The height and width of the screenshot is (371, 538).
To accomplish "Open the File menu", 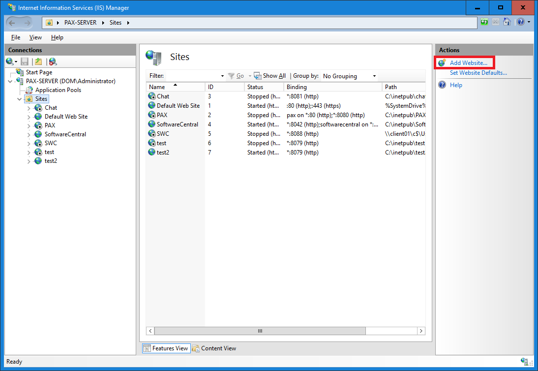I will point(16,37).
